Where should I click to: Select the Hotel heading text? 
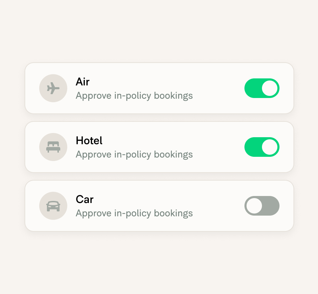(x=89, y=140)
